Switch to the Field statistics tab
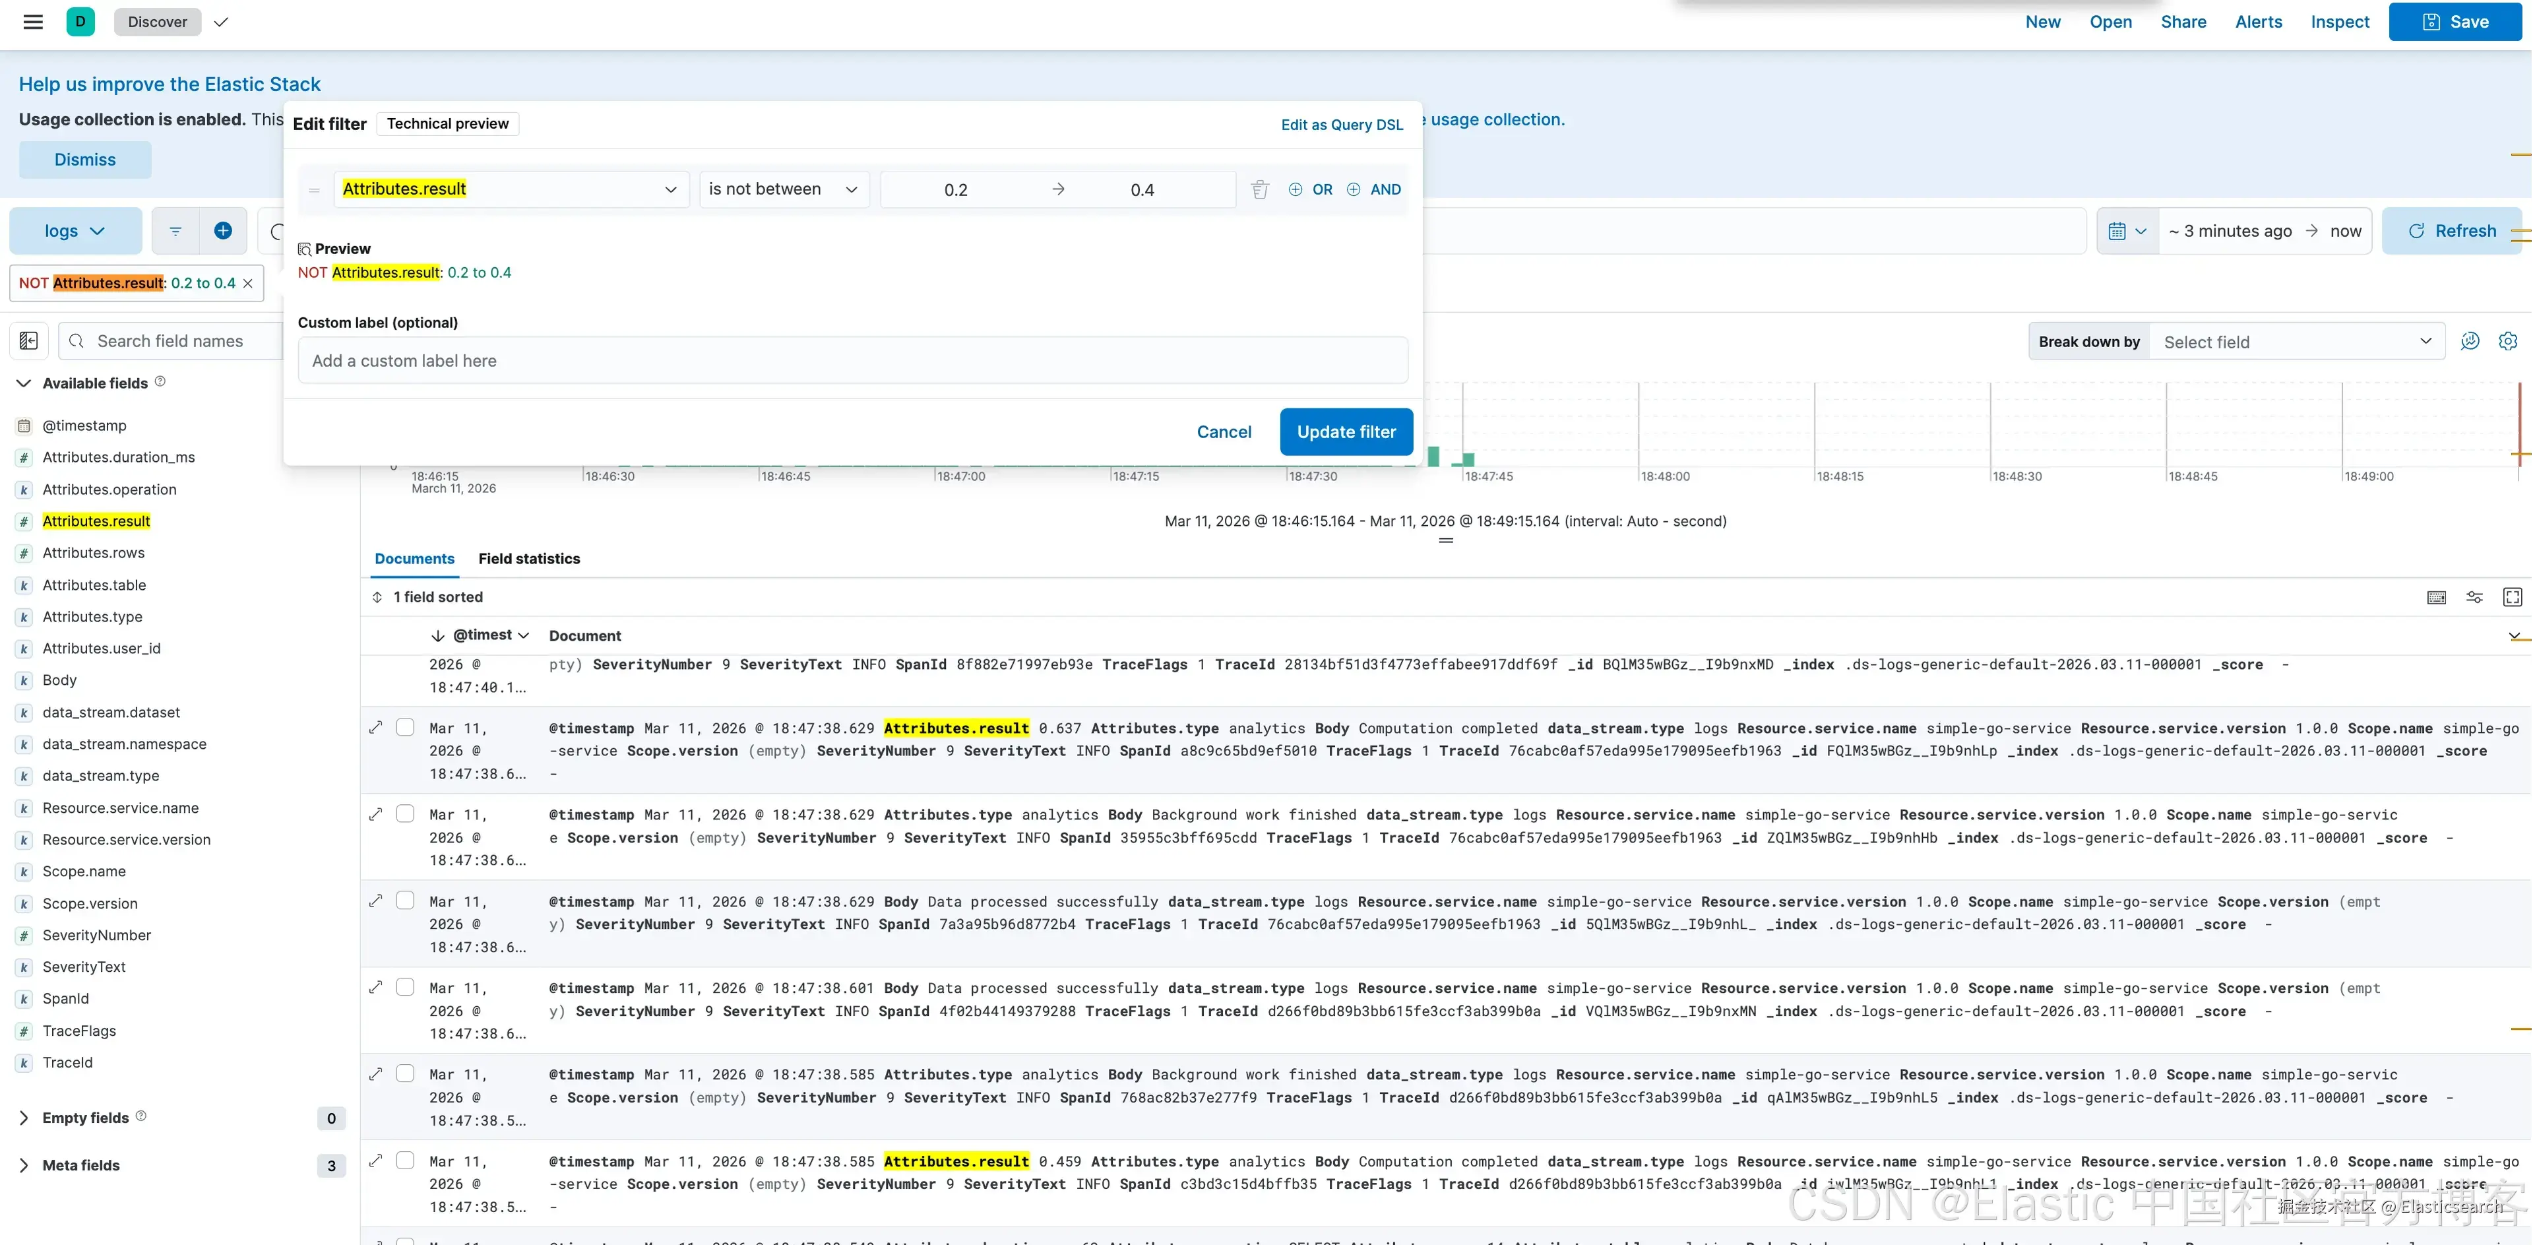The image size is (2533, 1245). click(529, 559)
